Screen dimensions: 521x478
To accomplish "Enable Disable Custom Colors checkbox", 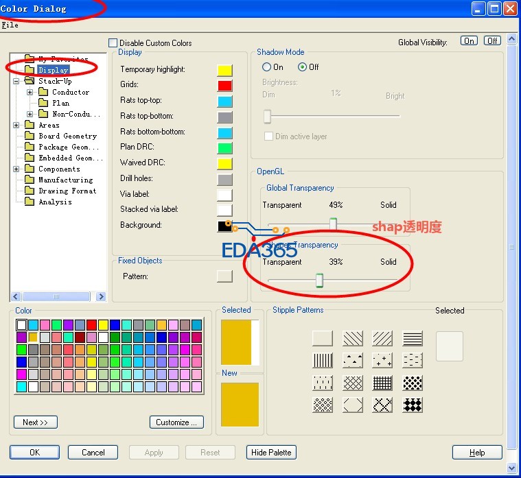I will 113,43.
